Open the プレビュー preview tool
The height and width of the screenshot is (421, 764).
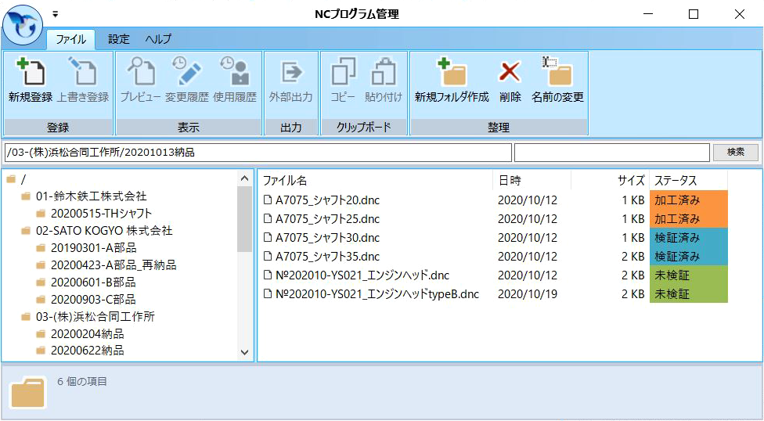tap(140, 81)
